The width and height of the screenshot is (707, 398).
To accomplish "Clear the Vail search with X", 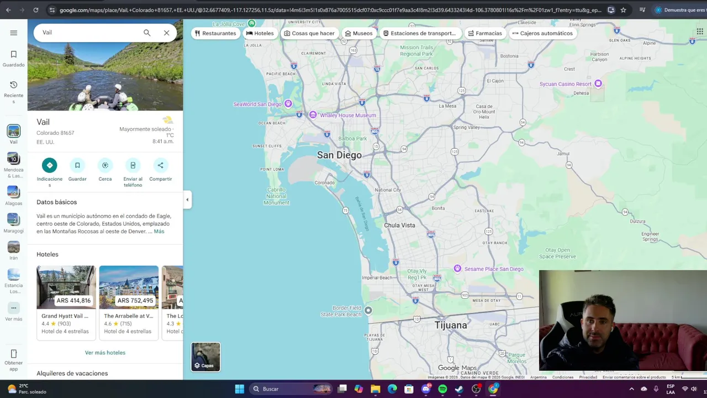I will tap(166, 33).
